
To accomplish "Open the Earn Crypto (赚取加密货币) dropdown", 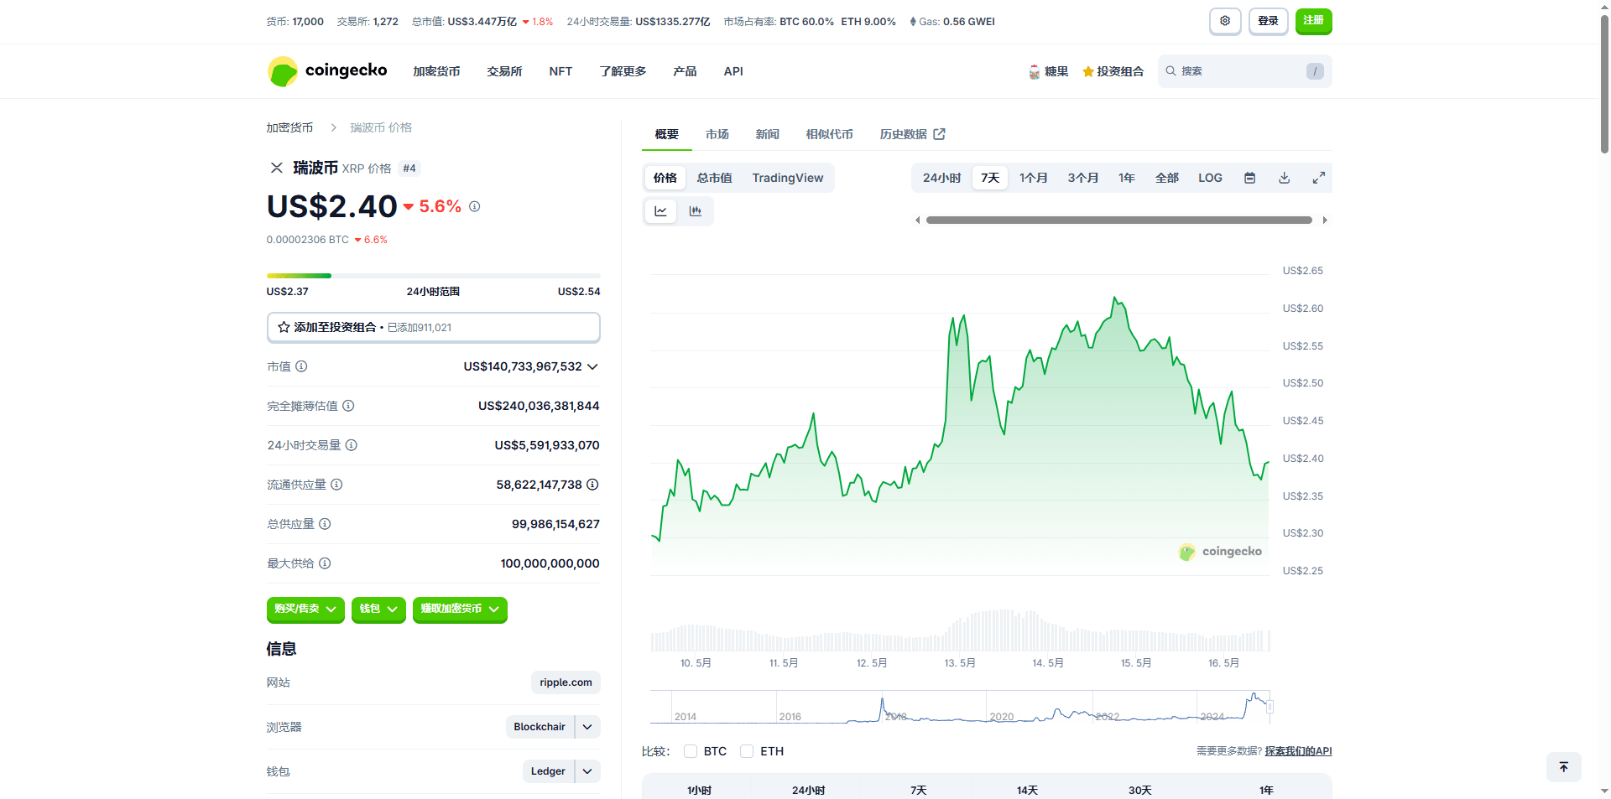I will (460, 610).
